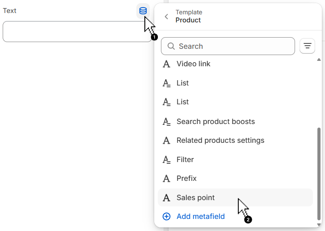Open the filter options icon button
The height and width of the screenshot is (231, 325).
(x=307, y=46)
